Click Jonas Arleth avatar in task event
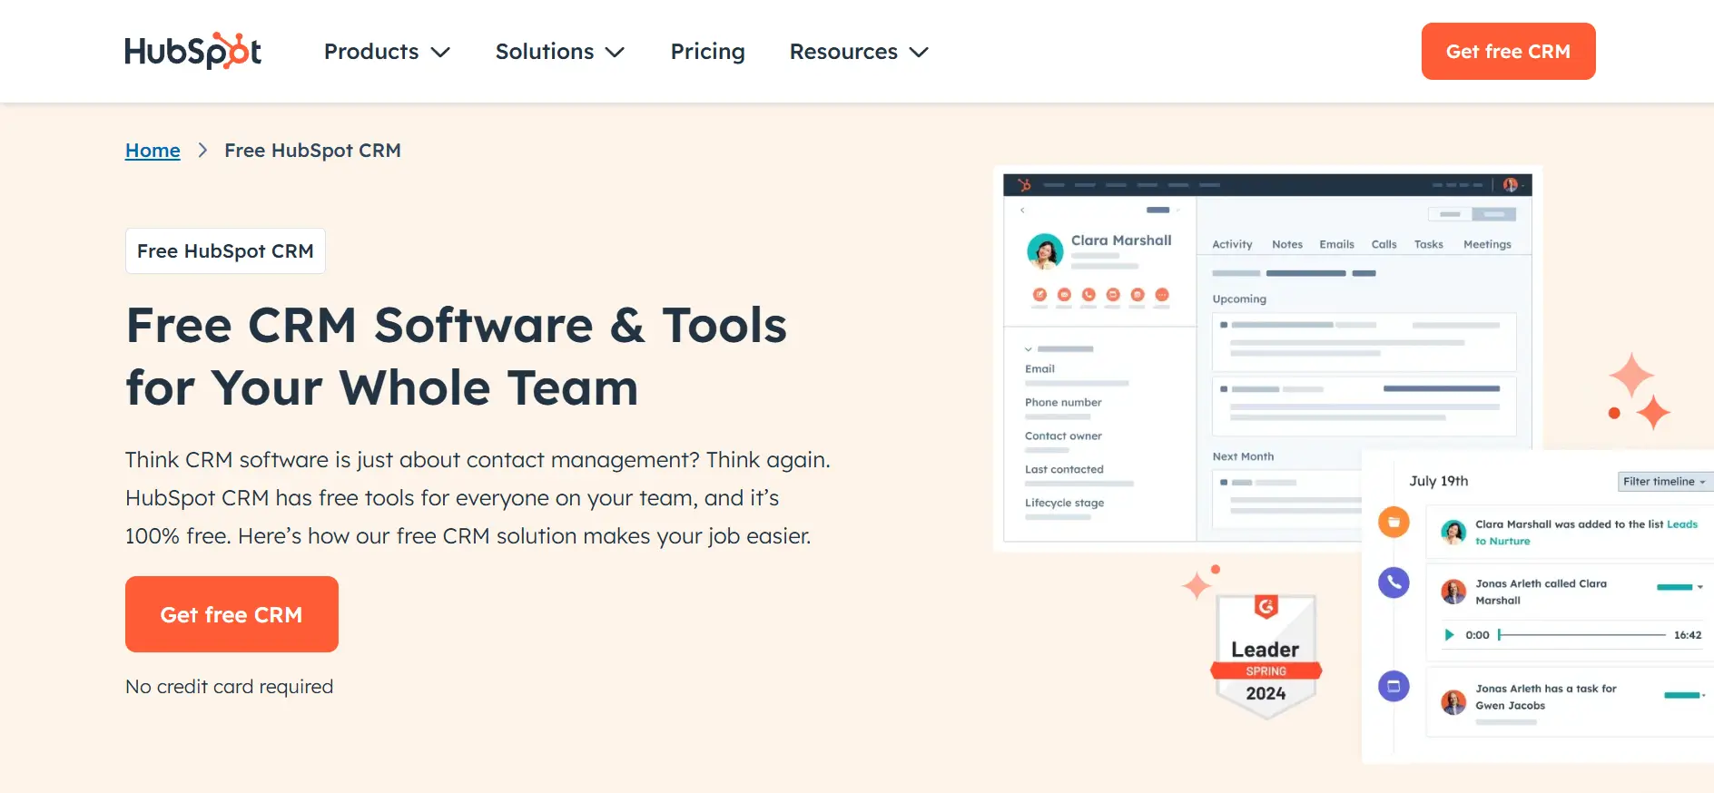 click(x=1453, y=701)
